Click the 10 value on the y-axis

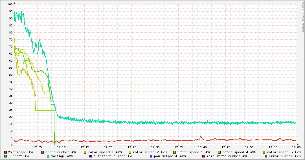pyautogui.click(x=11, y=131)
